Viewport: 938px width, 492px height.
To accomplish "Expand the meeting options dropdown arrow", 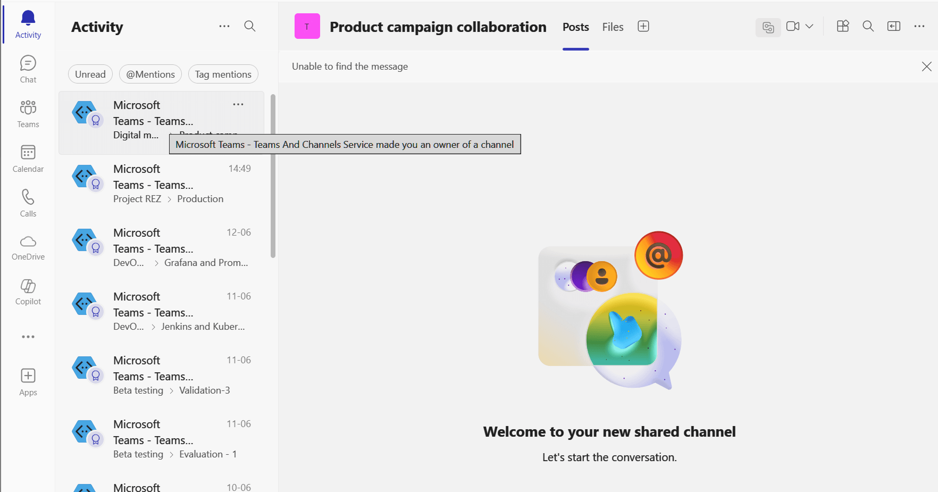I will [809, 26].
